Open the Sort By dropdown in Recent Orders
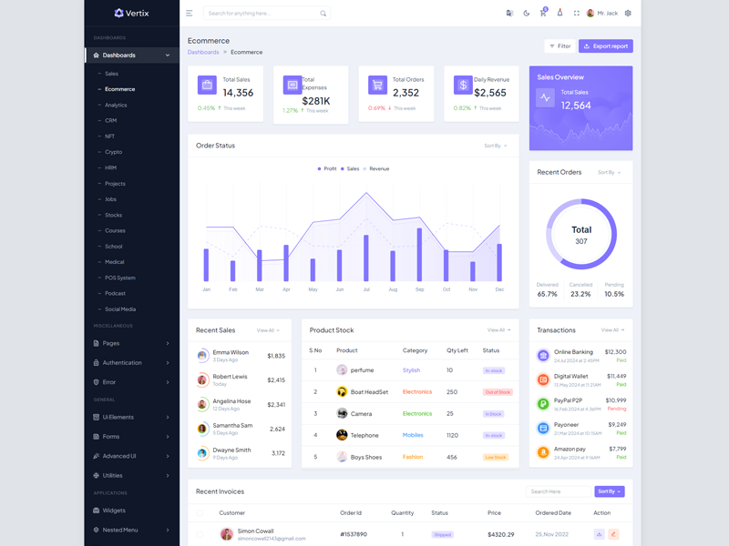 609,172
